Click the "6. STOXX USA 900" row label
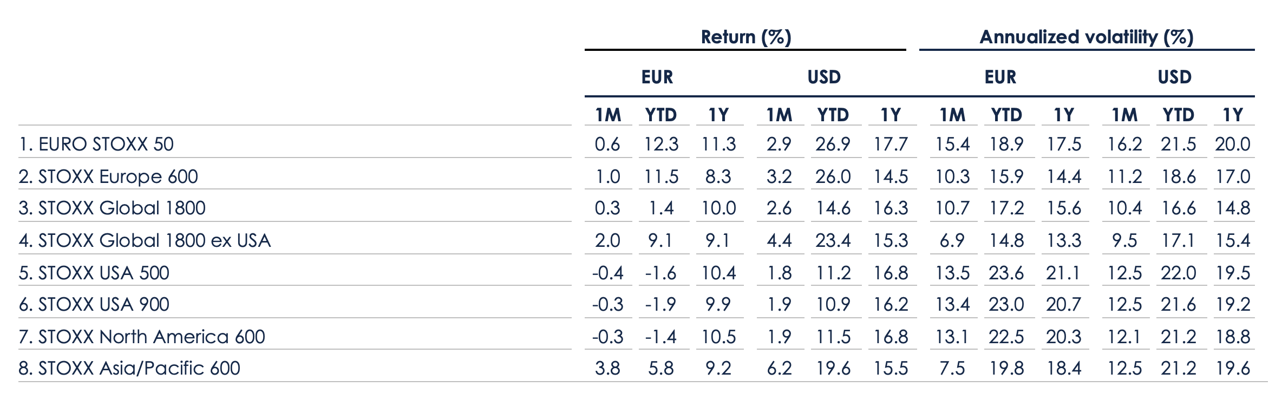Viewport: 1282px width, 393px height. point(94,304)
